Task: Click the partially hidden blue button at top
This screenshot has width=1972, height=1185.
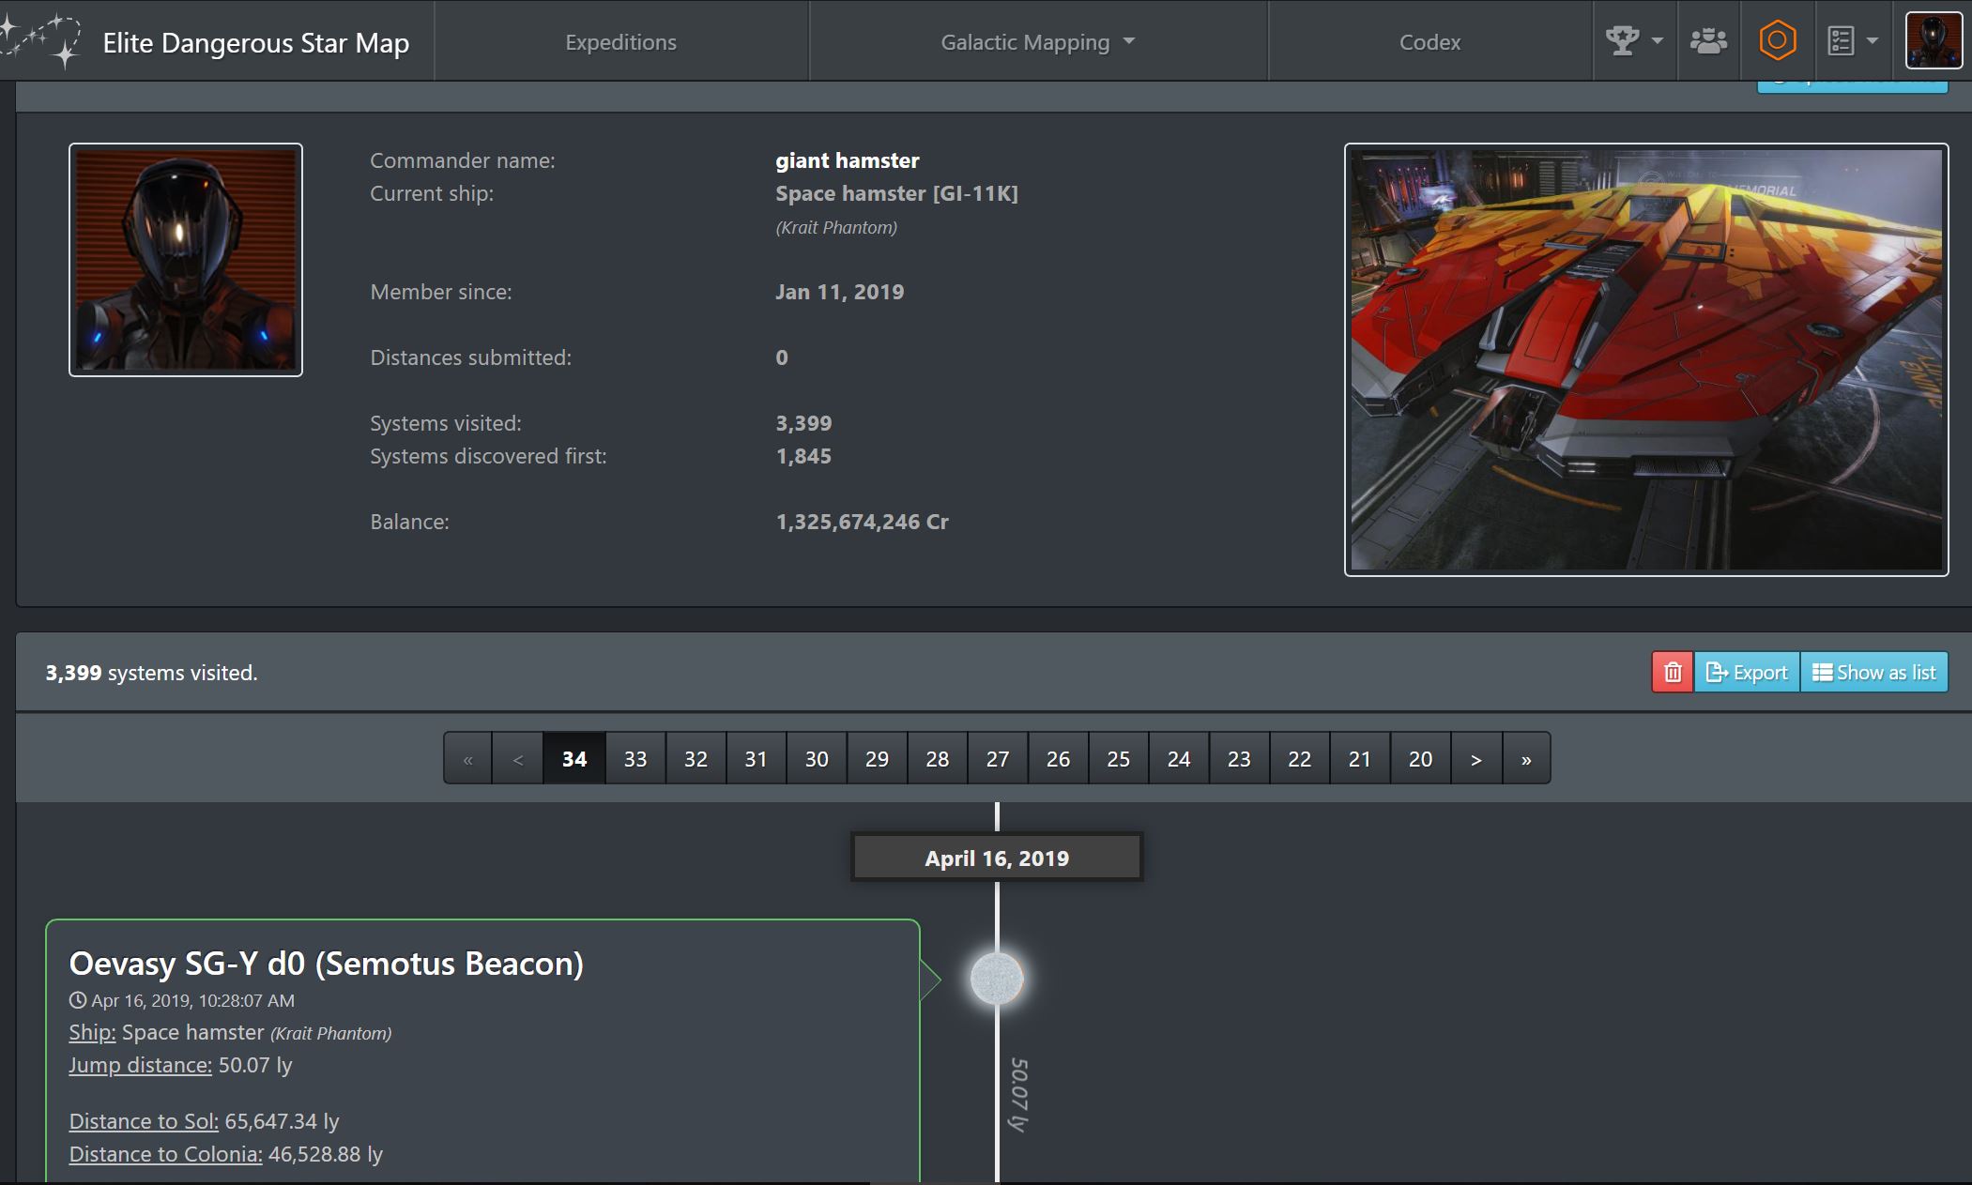Action: click(x=1852, y=86)
